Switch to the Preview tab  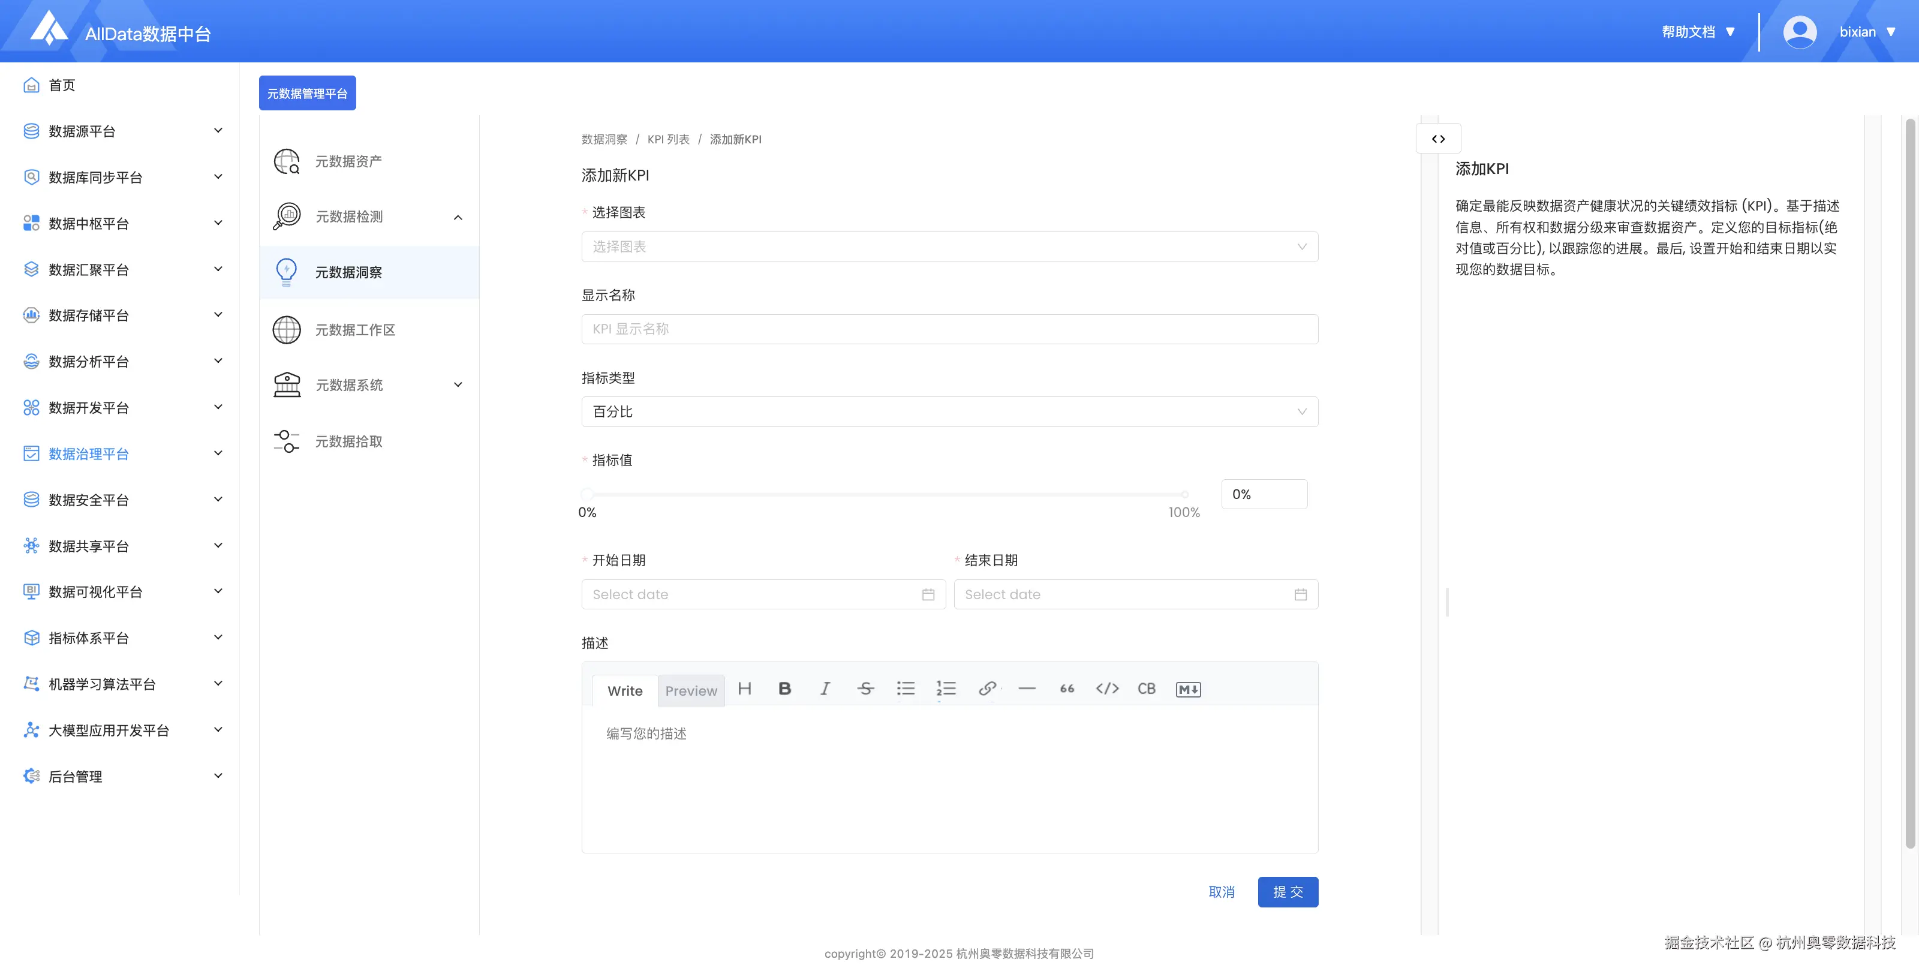pyautogui.click(x=691, y=691)
